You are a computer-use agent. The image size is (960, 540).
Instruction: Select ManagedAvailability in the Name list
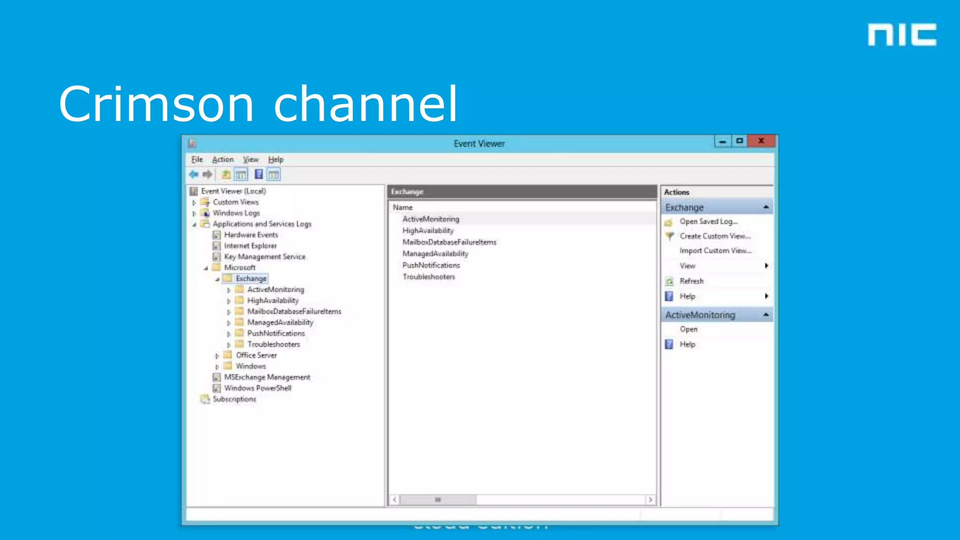(435, 254)
